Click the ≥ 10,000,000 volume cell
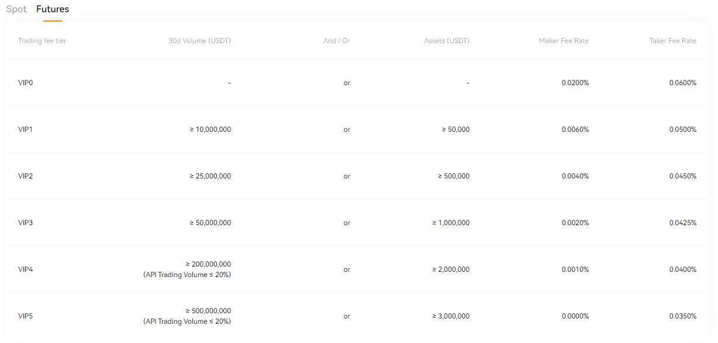Viewport: 718px width, 343px height. pos(210,129)
